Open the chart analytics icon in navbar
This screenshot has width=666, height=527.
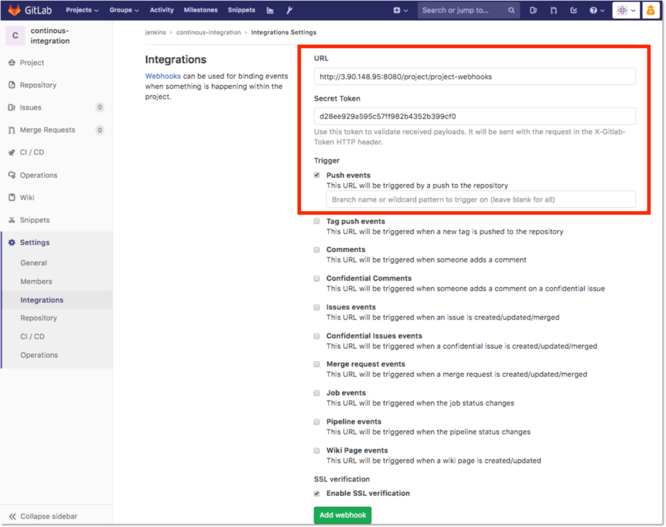coord(270,10)
